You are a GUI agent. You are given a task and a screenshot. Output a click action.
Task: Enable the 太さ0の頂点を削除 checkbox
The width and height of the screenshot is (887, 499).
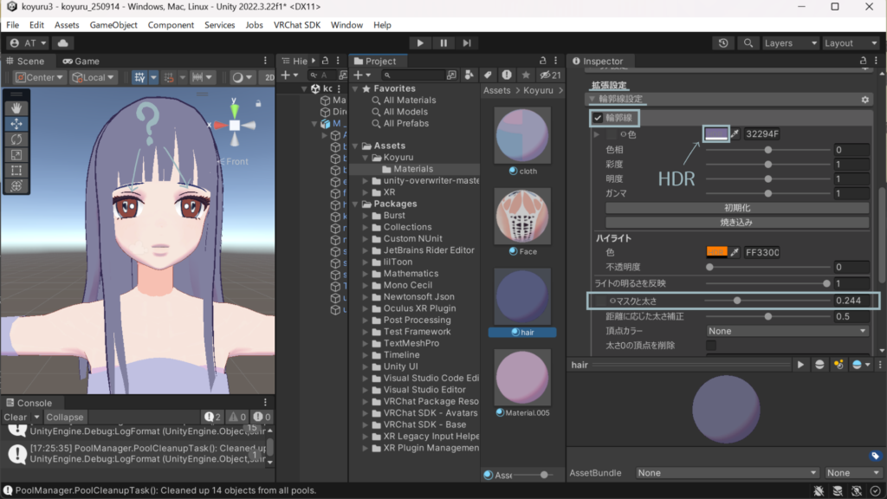711,346
